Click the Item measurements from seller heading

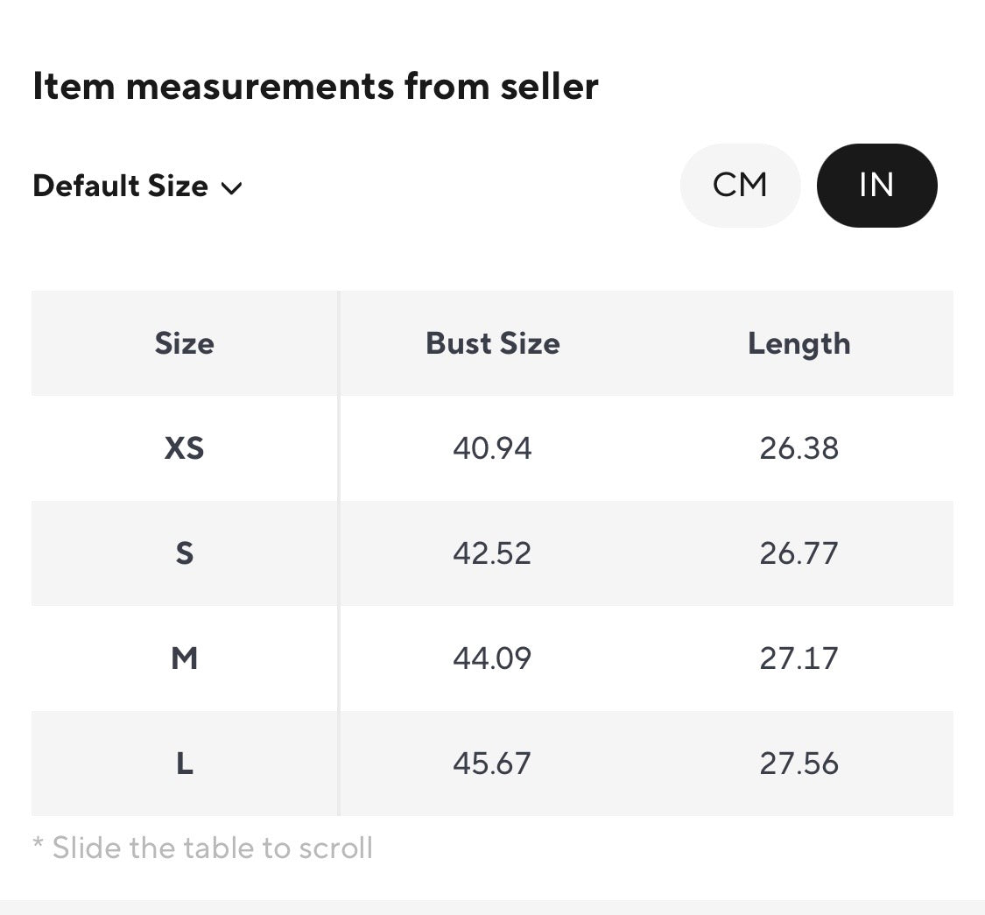[x=315, y=86]
